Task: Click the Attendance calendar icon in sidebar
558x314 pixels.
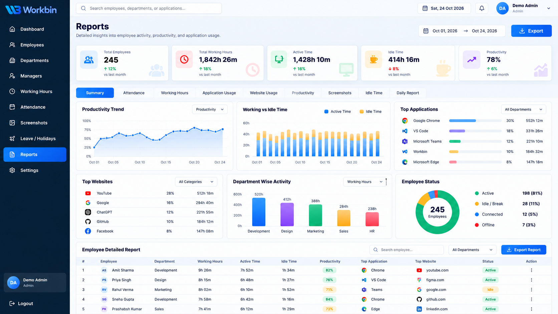Action: tap(12, 107)
